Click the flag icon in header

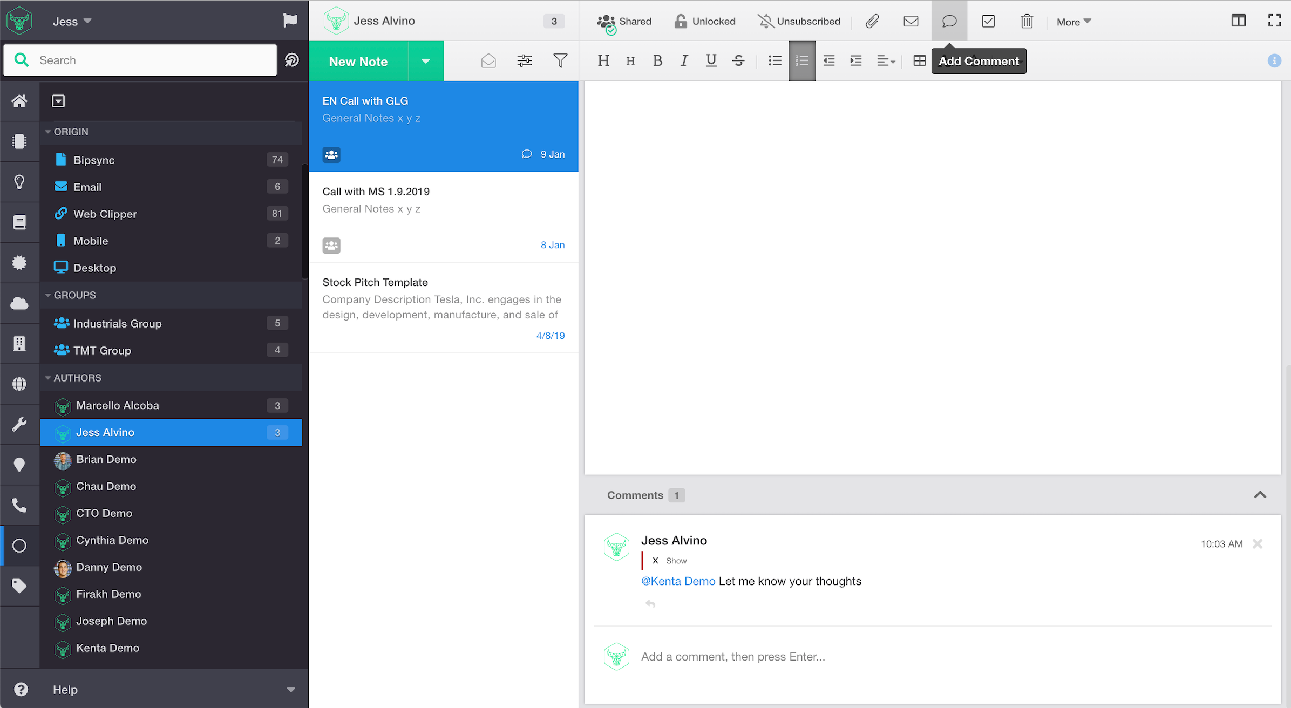[x=290, y=21]
